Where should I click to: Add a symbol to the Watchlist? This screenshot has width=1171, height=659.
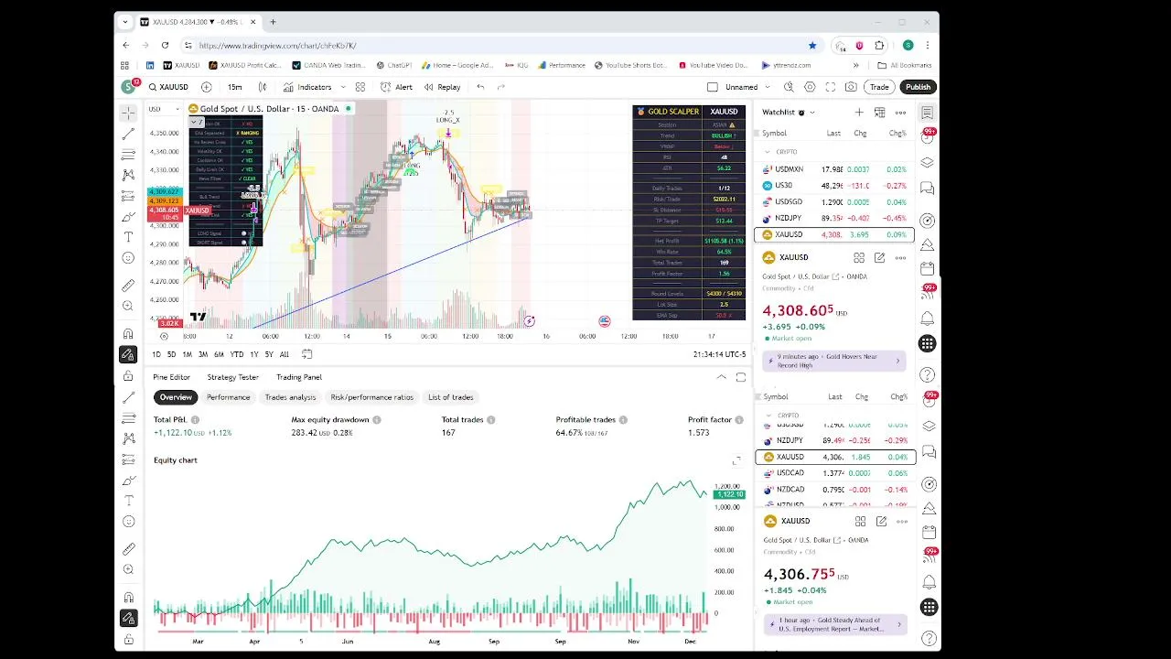coord(859,113)
